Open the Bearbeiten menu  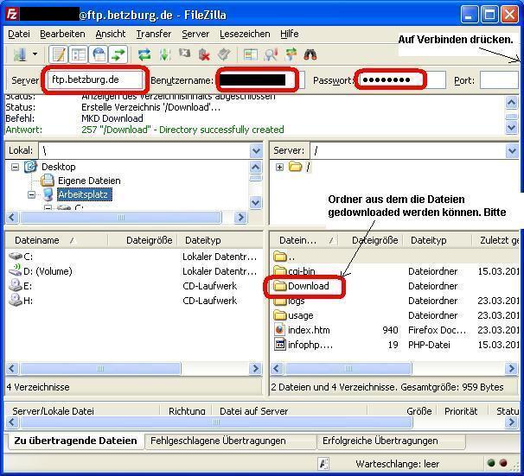tap(62, 34)
